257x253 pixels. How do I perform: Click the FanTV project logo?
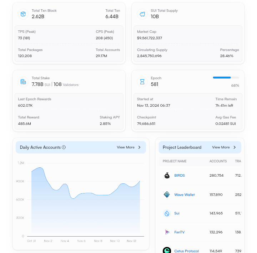coord(167,232)
